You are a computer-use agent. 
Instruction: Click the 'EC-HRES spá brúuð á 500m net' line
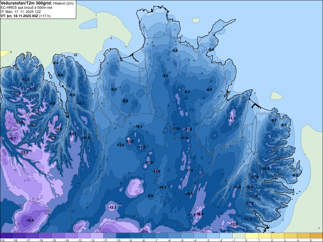26,7
